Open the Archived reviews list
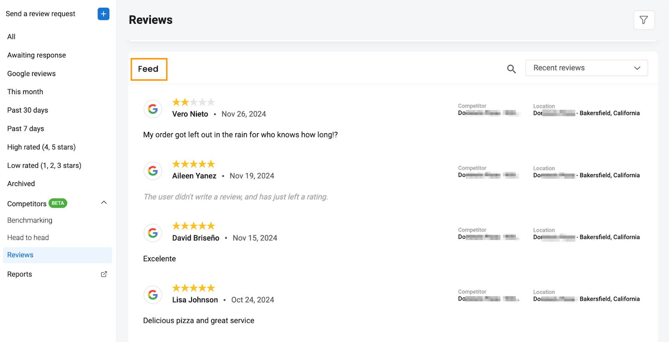Viewport: 669px width, 342px height. pos(21,184)
